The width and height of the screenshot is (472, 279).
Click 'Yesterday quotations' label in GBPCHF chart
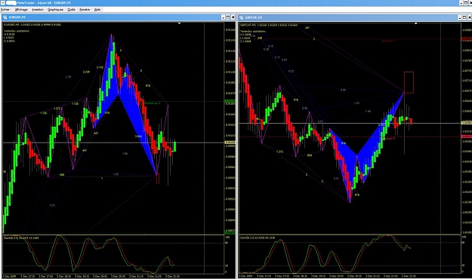[253, 31]
